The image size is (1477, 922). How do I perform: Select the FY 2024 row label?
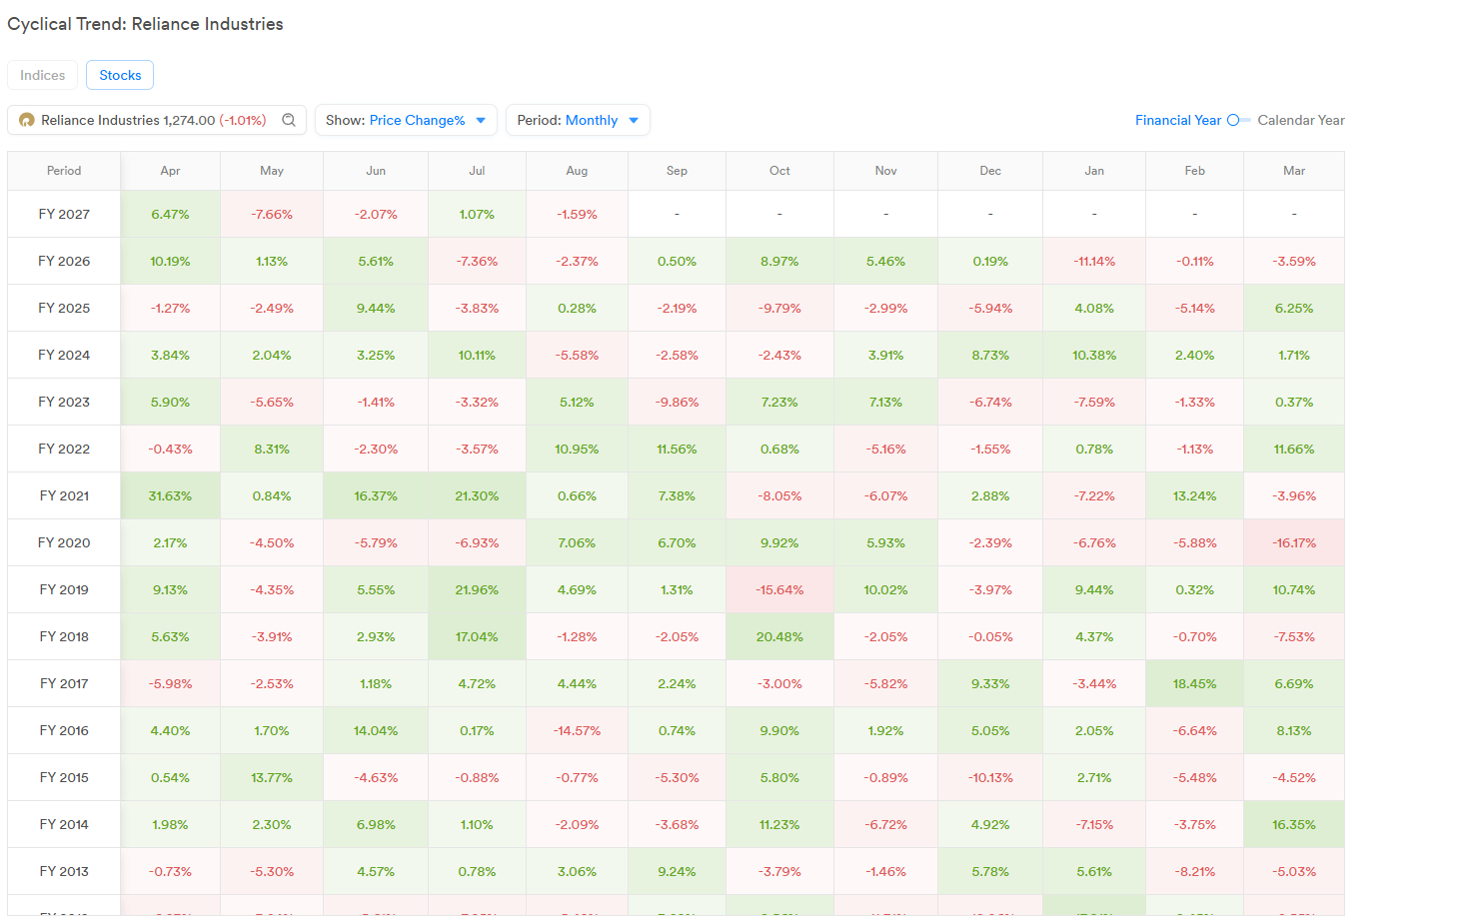(64, 355)
